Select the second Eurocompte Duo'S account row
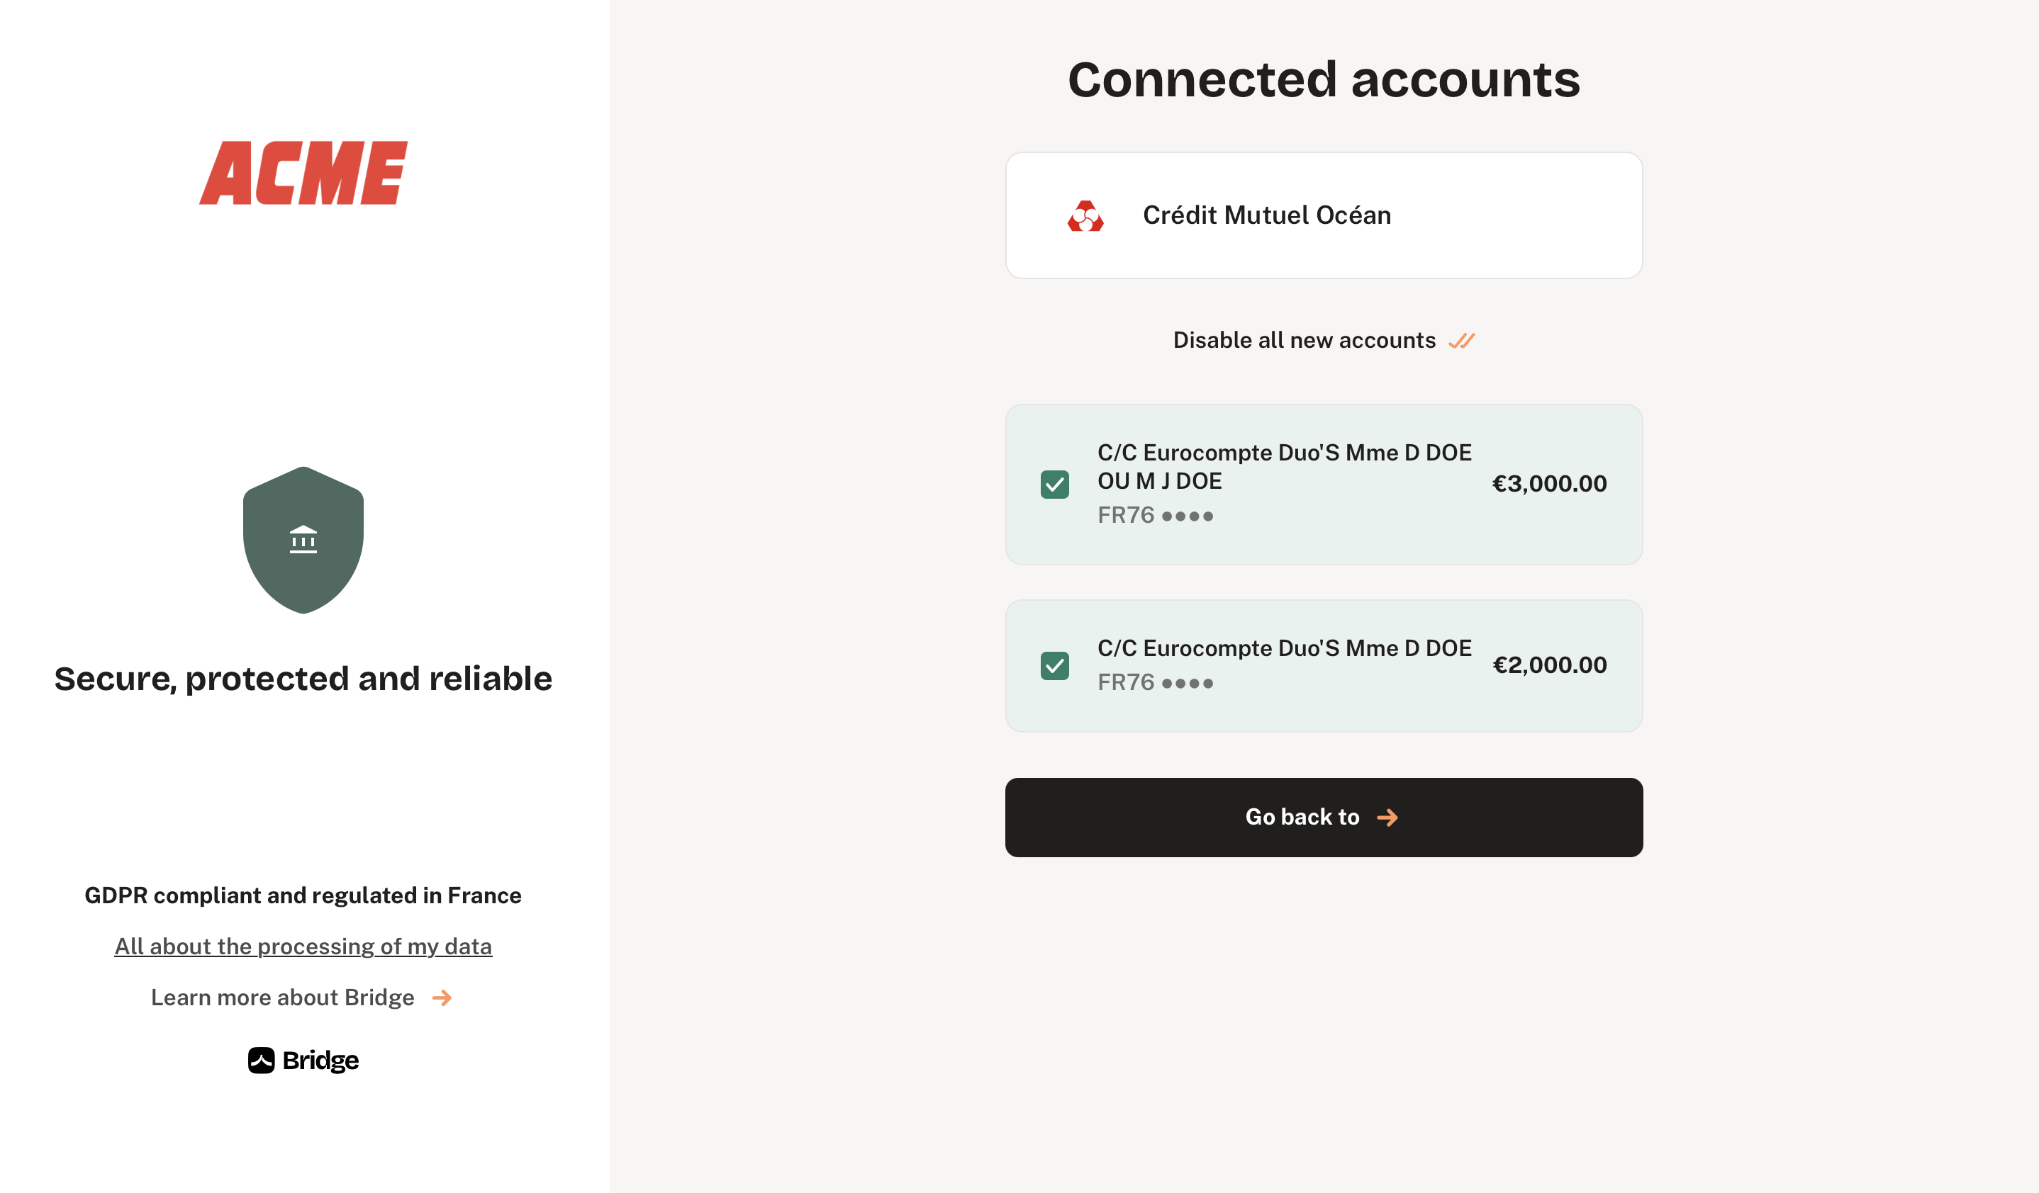2039x1193 pixels. pyautogui.click(x=1324, y=666)
